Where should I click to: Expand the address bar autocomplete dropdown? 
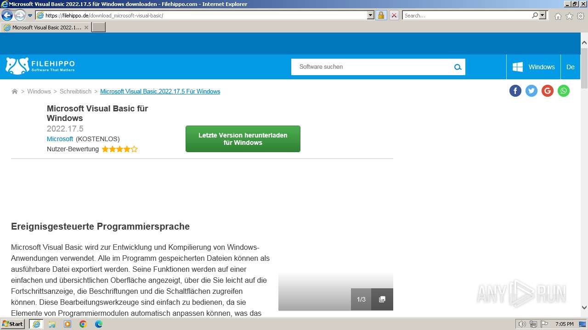tap(371, 15)
